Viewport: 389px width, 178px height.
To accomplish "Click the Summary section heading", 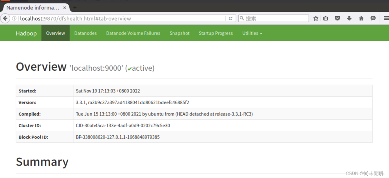I will click(42, 162).
